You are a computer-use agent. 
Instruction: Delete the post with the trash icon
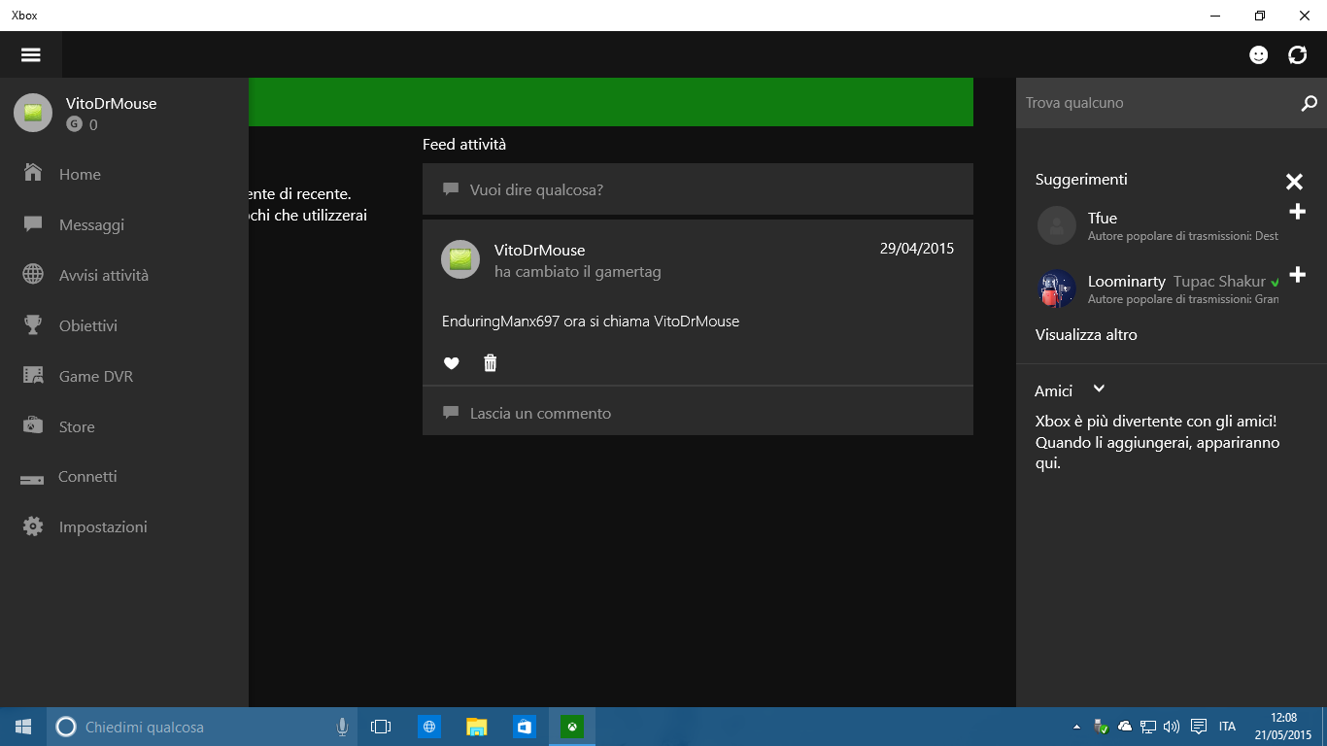tap(491, 363)
